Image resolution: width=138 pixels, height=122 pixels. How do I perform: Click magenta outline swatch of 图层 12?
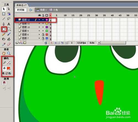(x=47, y=20)
